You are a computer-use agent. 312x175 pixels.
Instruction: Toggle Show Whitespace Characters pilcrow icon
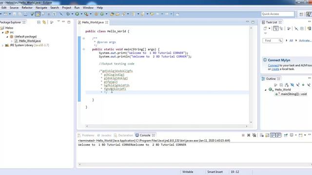coord(54,14)
